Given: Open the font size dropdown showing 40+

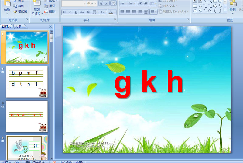Looking at the screenshot, I should (x=92, y=3).
